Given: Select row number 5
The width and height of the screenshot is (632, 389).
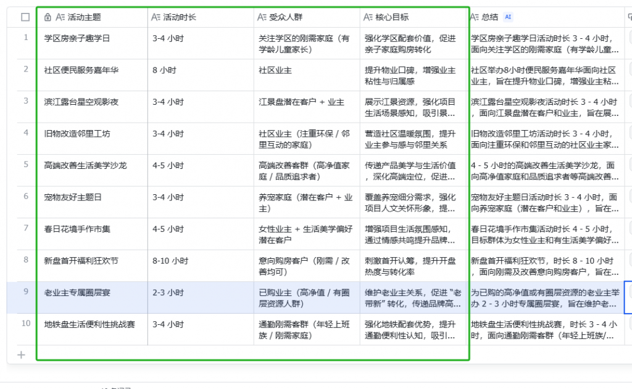Looking at the screenshot, I should [x=26, y=165].
